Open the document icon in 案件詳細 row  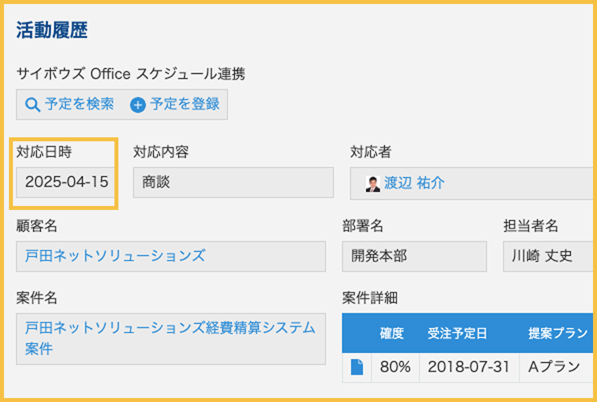tap(357, 367)
